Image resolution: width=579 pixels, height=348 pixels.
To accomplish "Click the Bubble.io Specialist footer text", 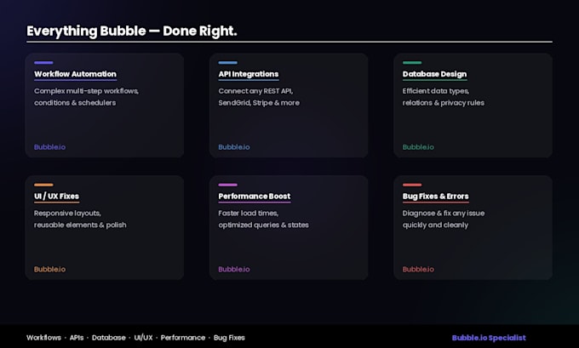I will 489,338.
